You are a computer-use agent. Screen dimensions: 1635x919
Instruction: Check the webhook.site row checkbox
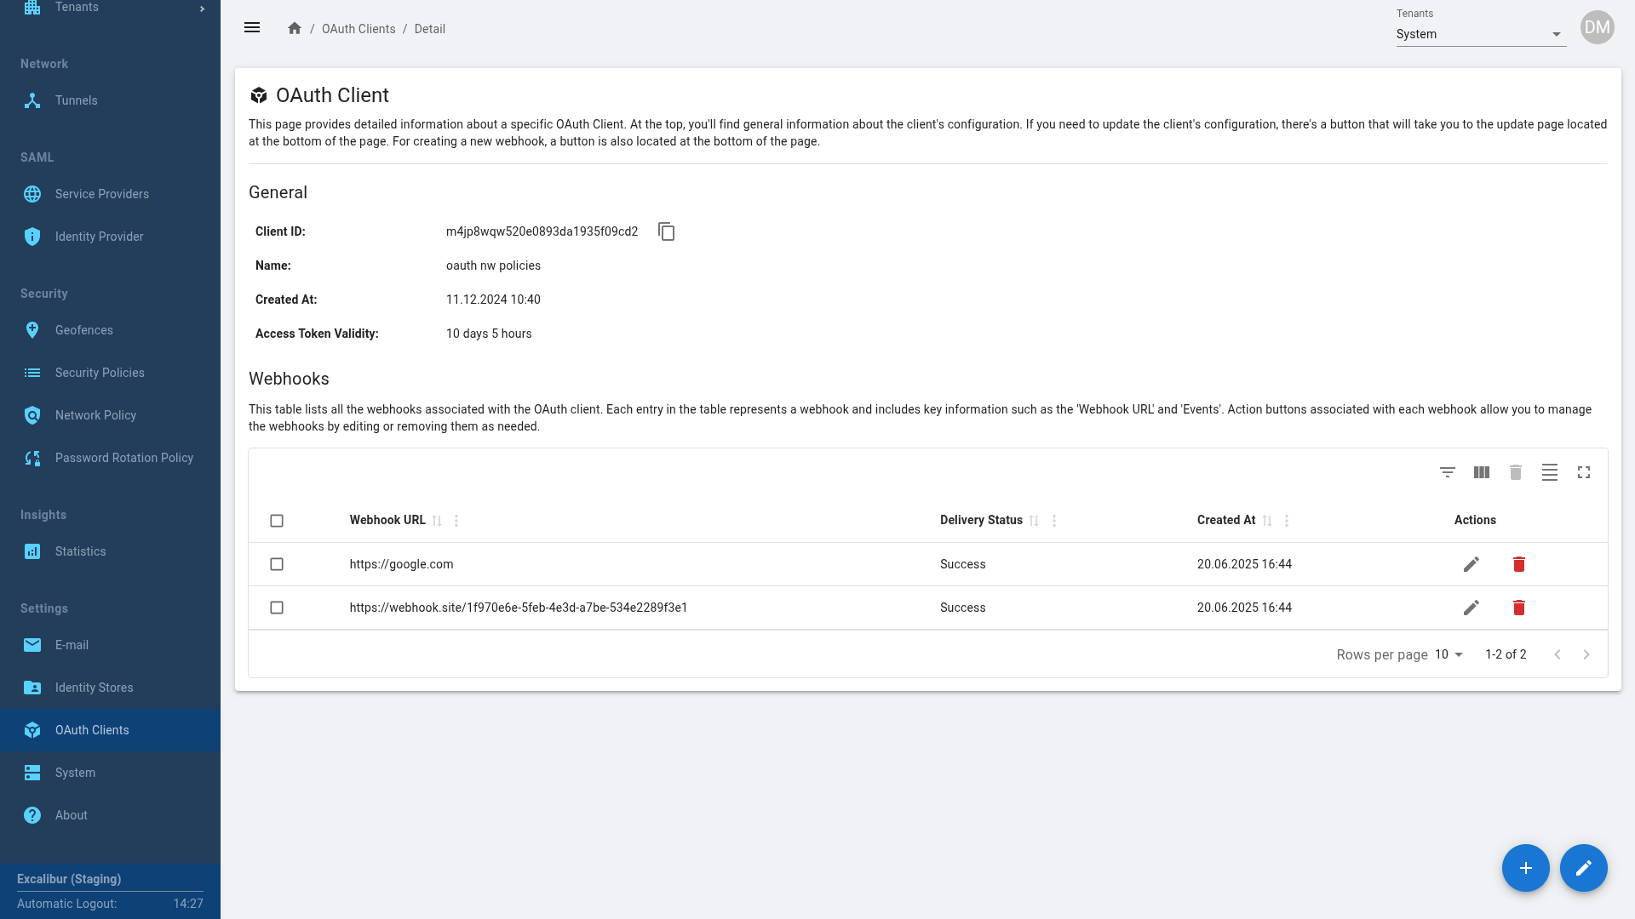click(277, 608)
